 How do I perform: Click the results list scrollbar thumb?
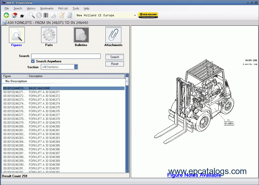click(x=127, y=81)
